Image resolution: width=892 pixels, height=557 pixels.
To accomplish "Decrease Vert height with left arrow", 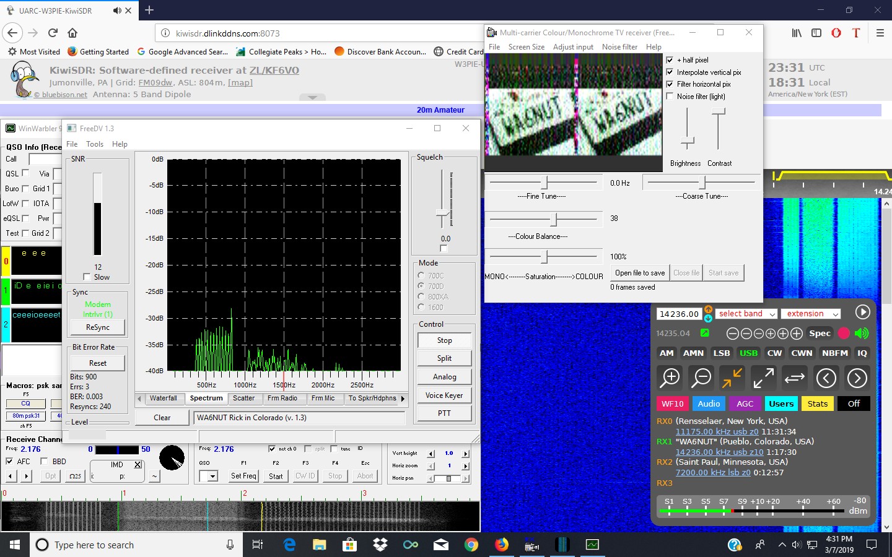I will point(431,454).
